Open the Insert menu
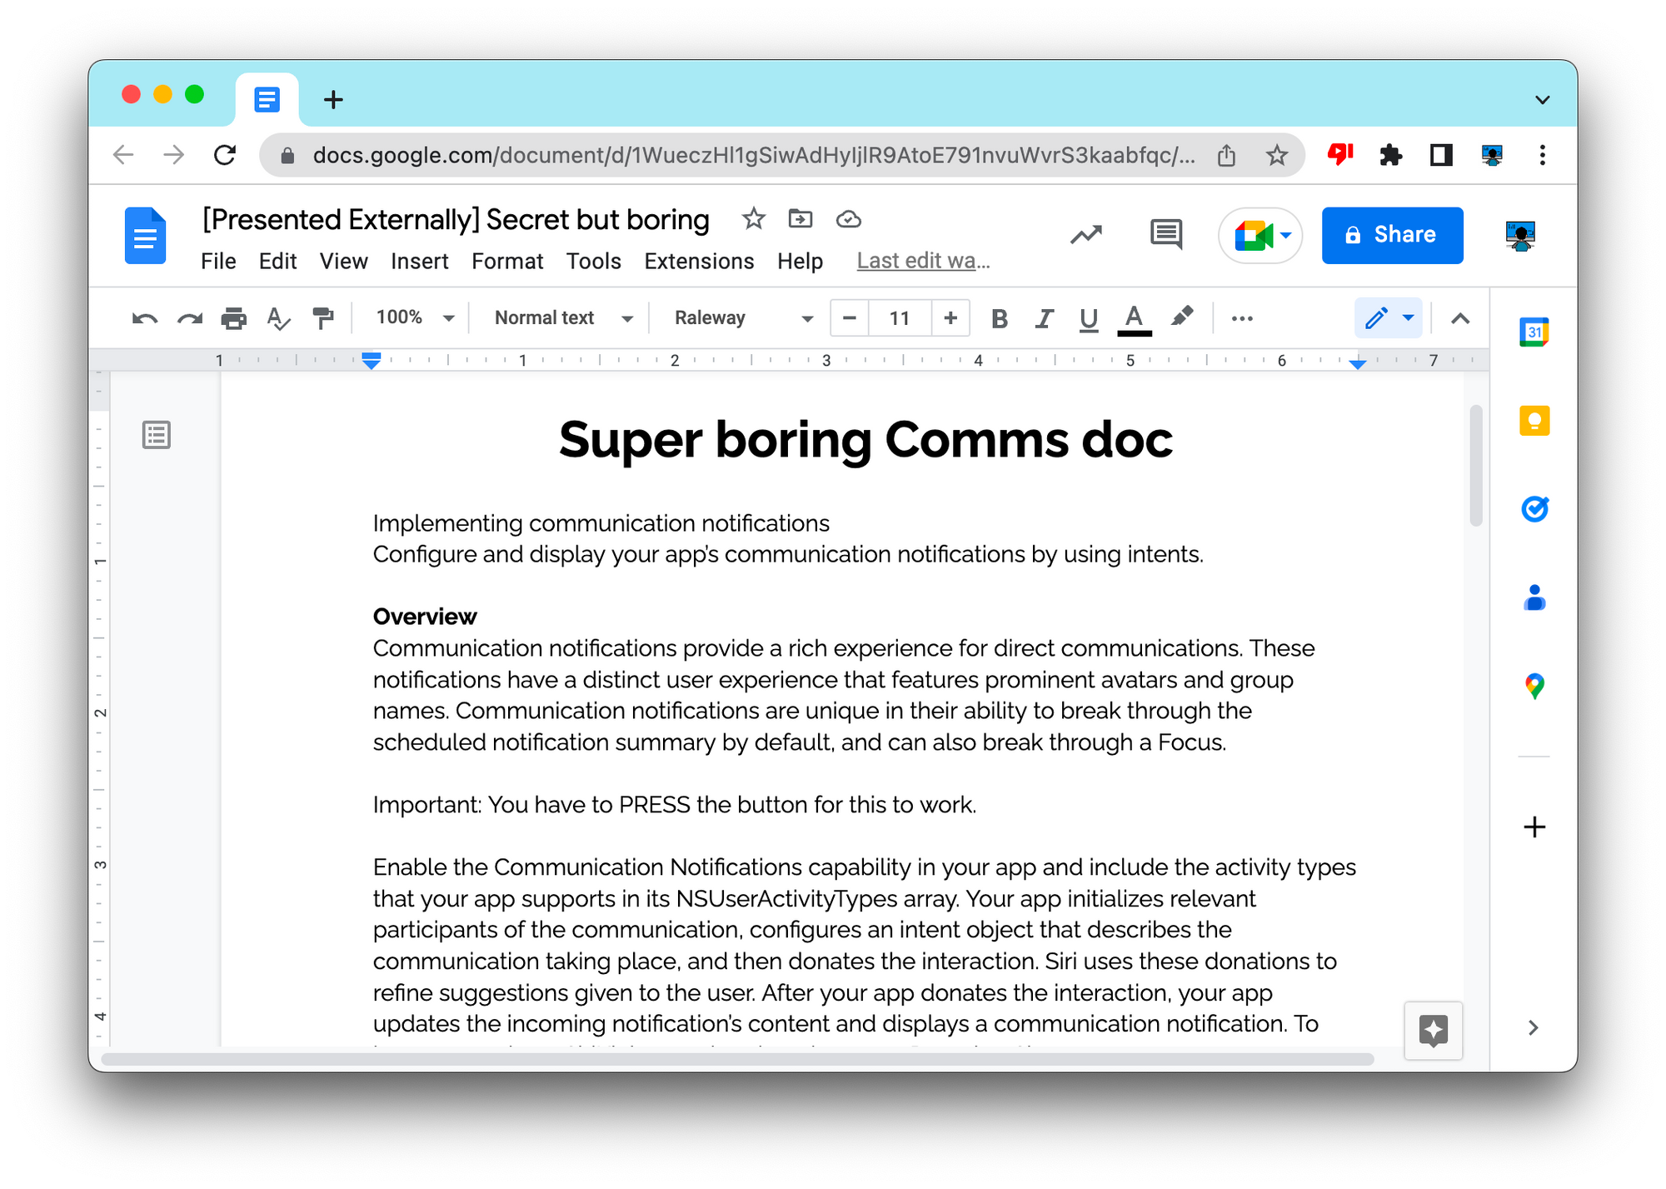1666x1189 pixels. 419,262
